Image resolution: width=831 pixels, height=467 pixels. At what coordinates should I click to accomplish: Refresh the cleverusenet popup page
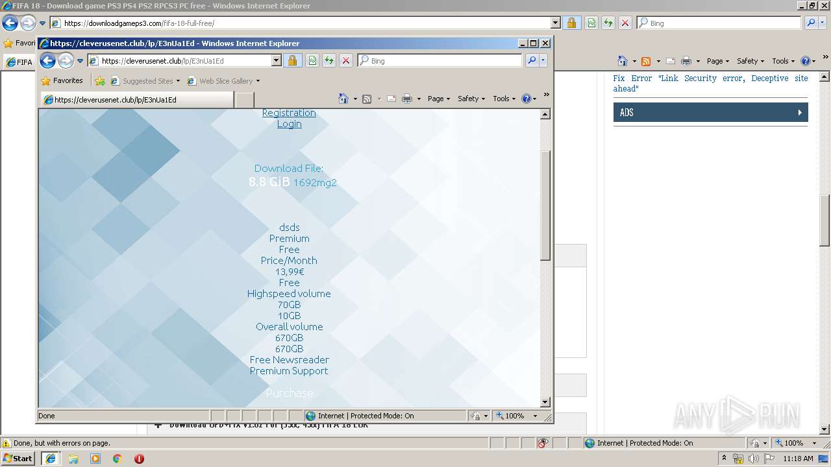[329, 60]
